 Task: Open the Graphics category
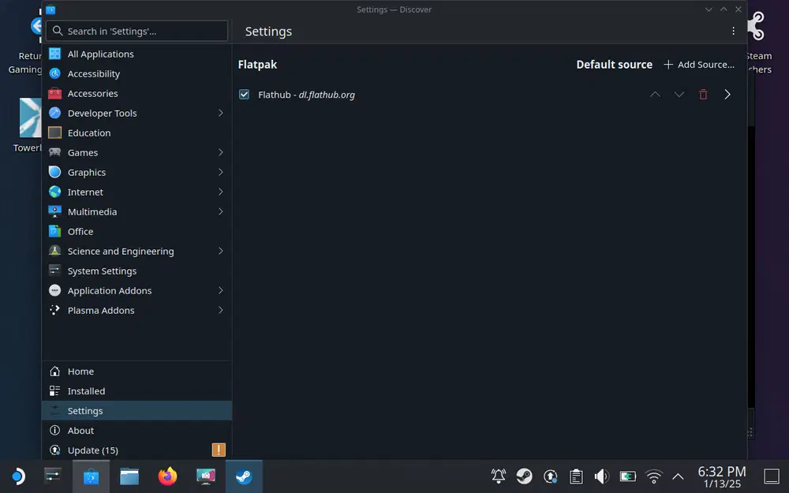click(136, 172)
